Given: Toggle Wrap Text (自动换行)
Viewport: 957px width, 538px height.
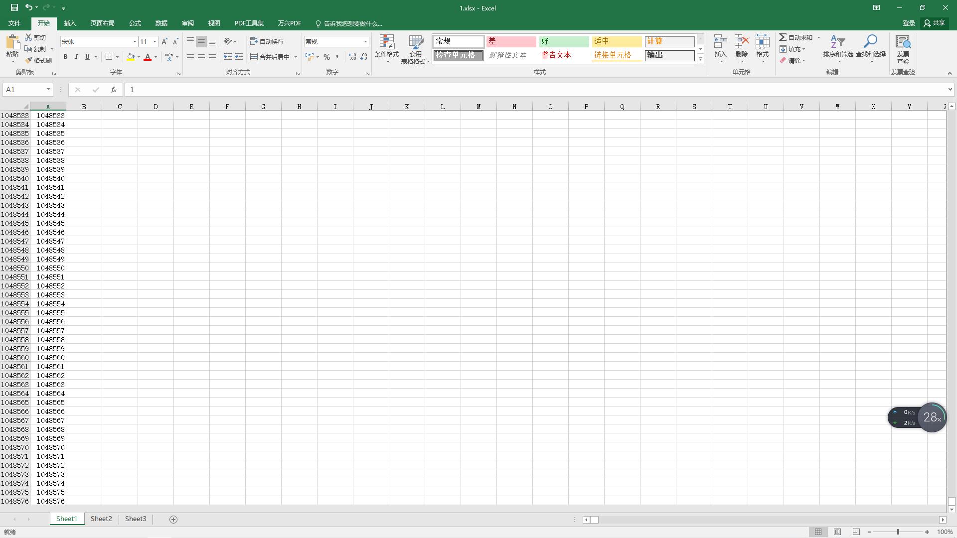Looking at the screenshot, I should [267, 41].
